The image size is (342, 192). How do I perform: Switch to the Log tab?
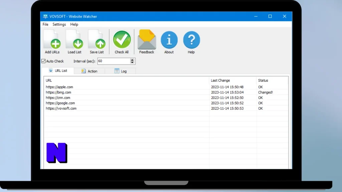click(120, 71)
